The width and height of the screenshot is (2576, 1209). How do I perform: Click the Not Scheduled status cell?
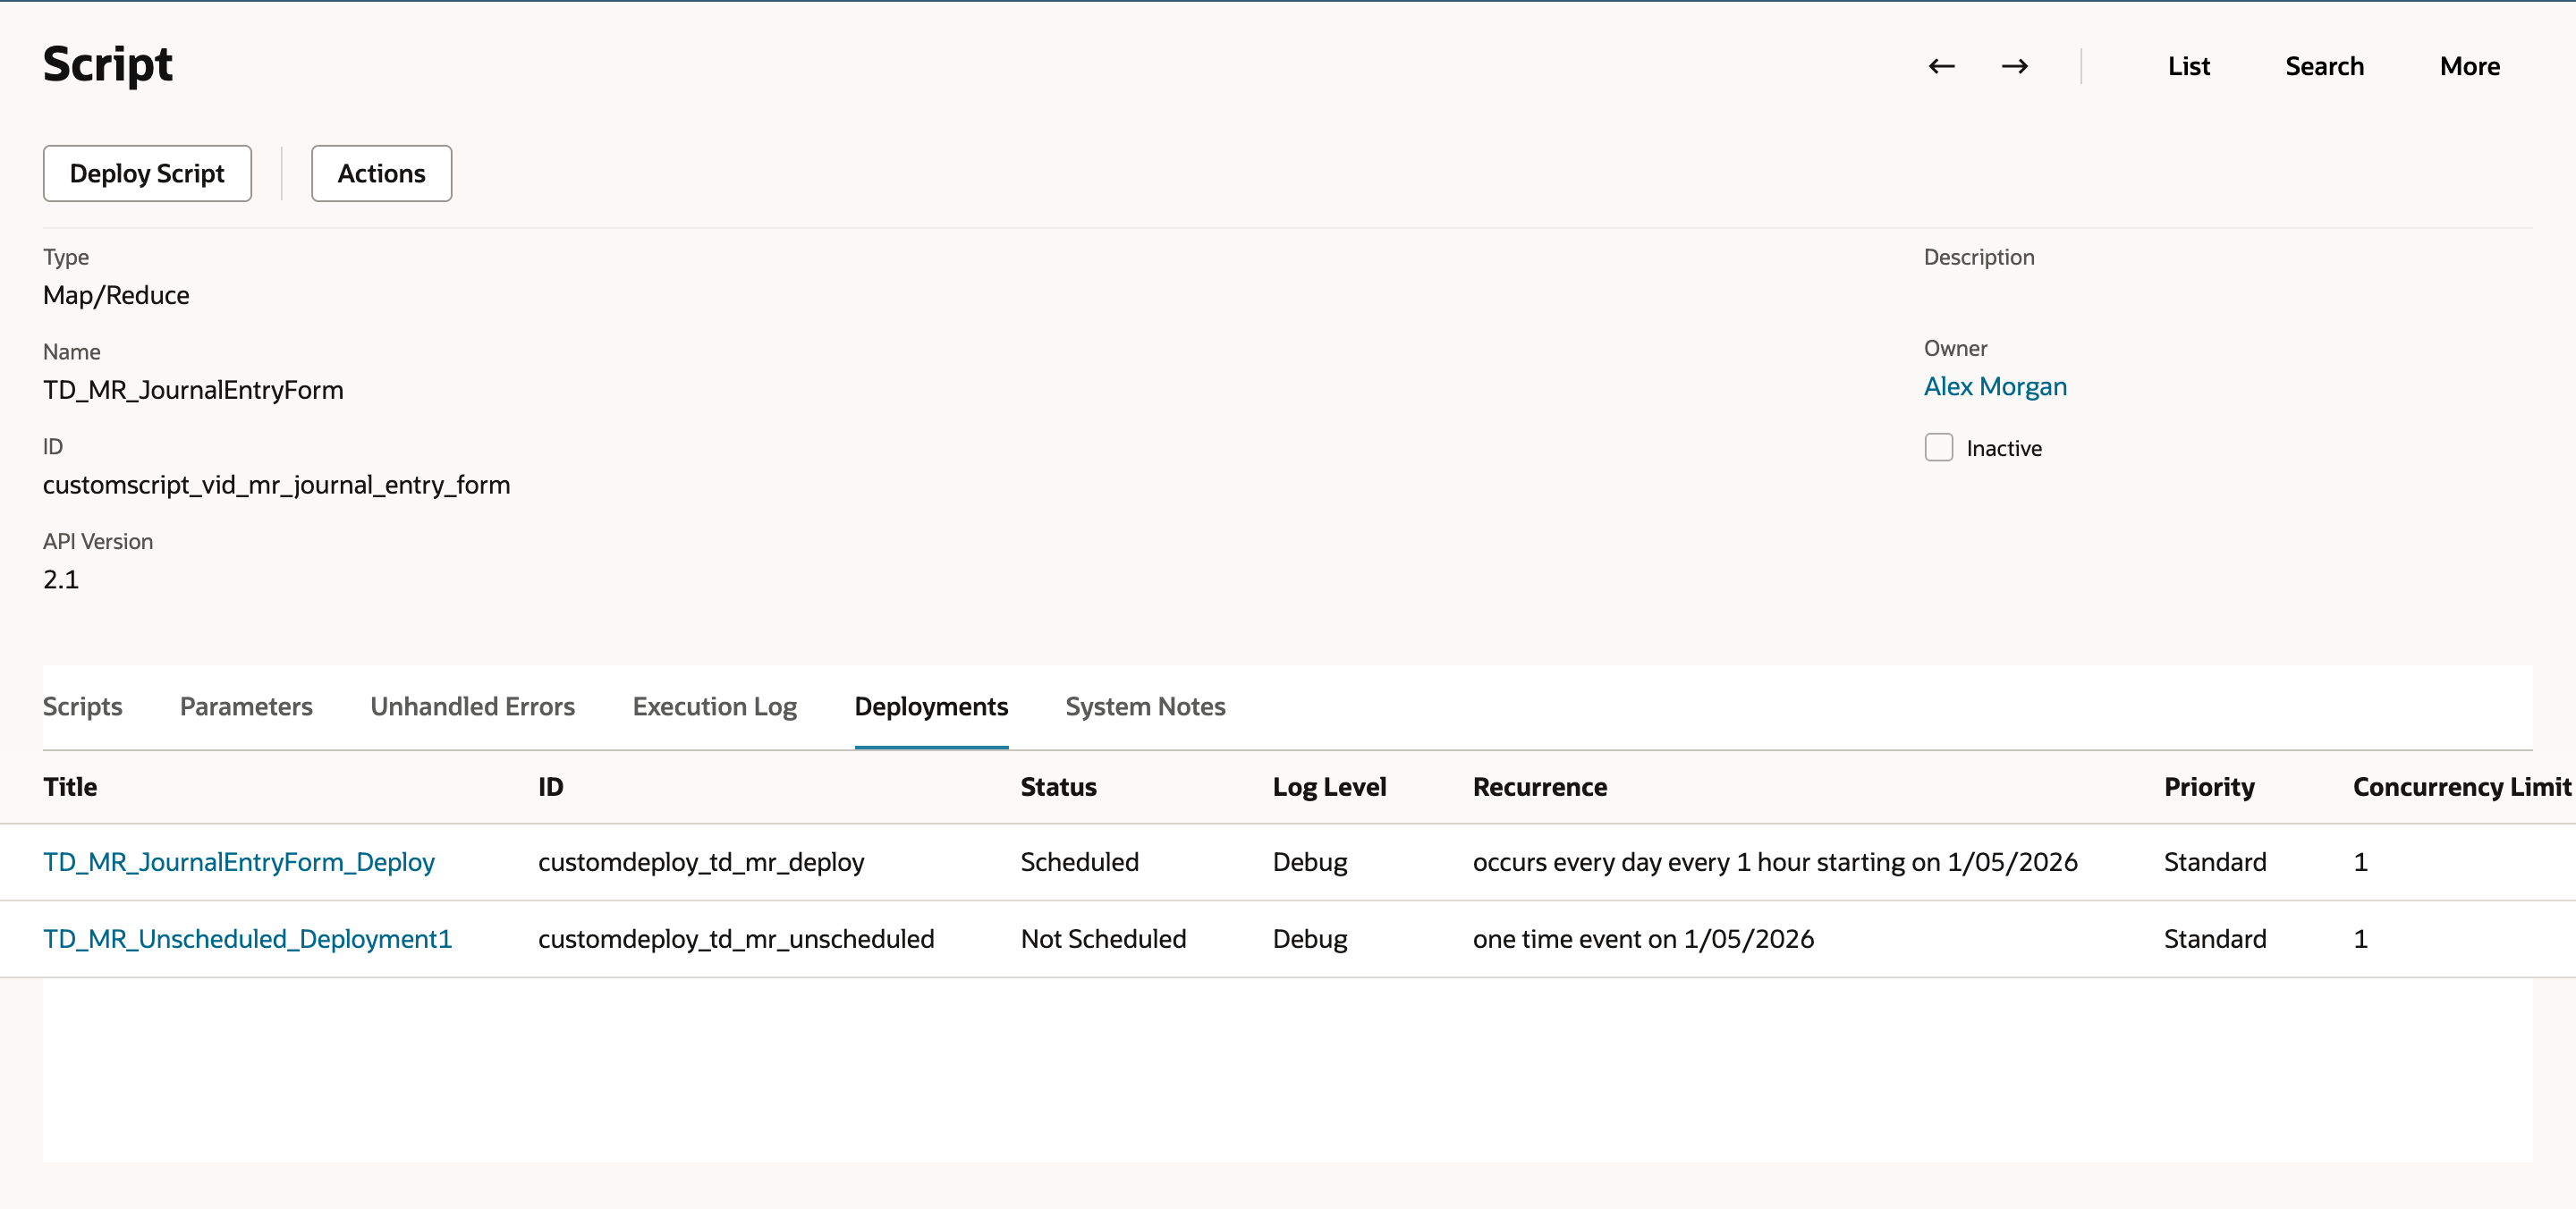1103,939
